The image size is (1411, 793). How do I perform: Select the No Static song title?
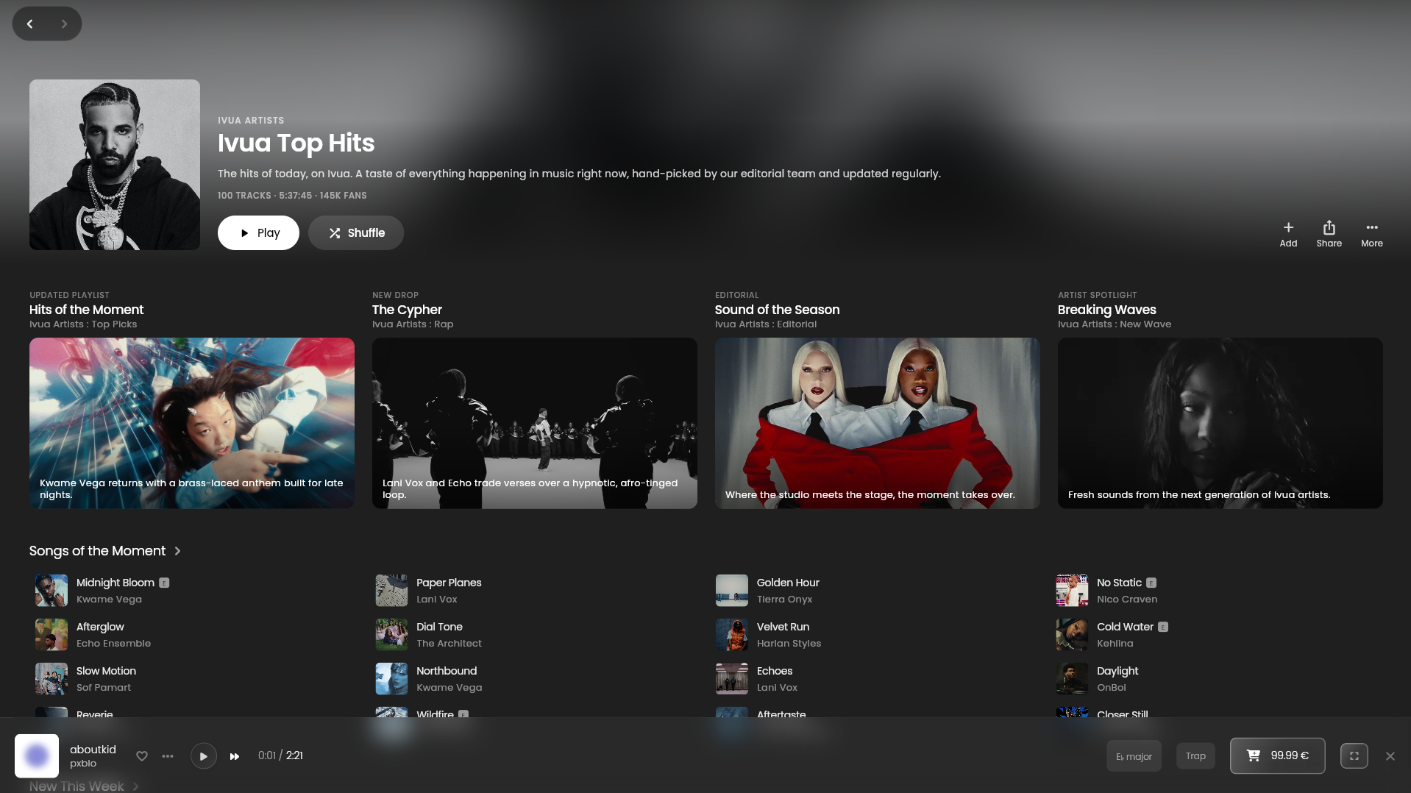[1119, 583]
